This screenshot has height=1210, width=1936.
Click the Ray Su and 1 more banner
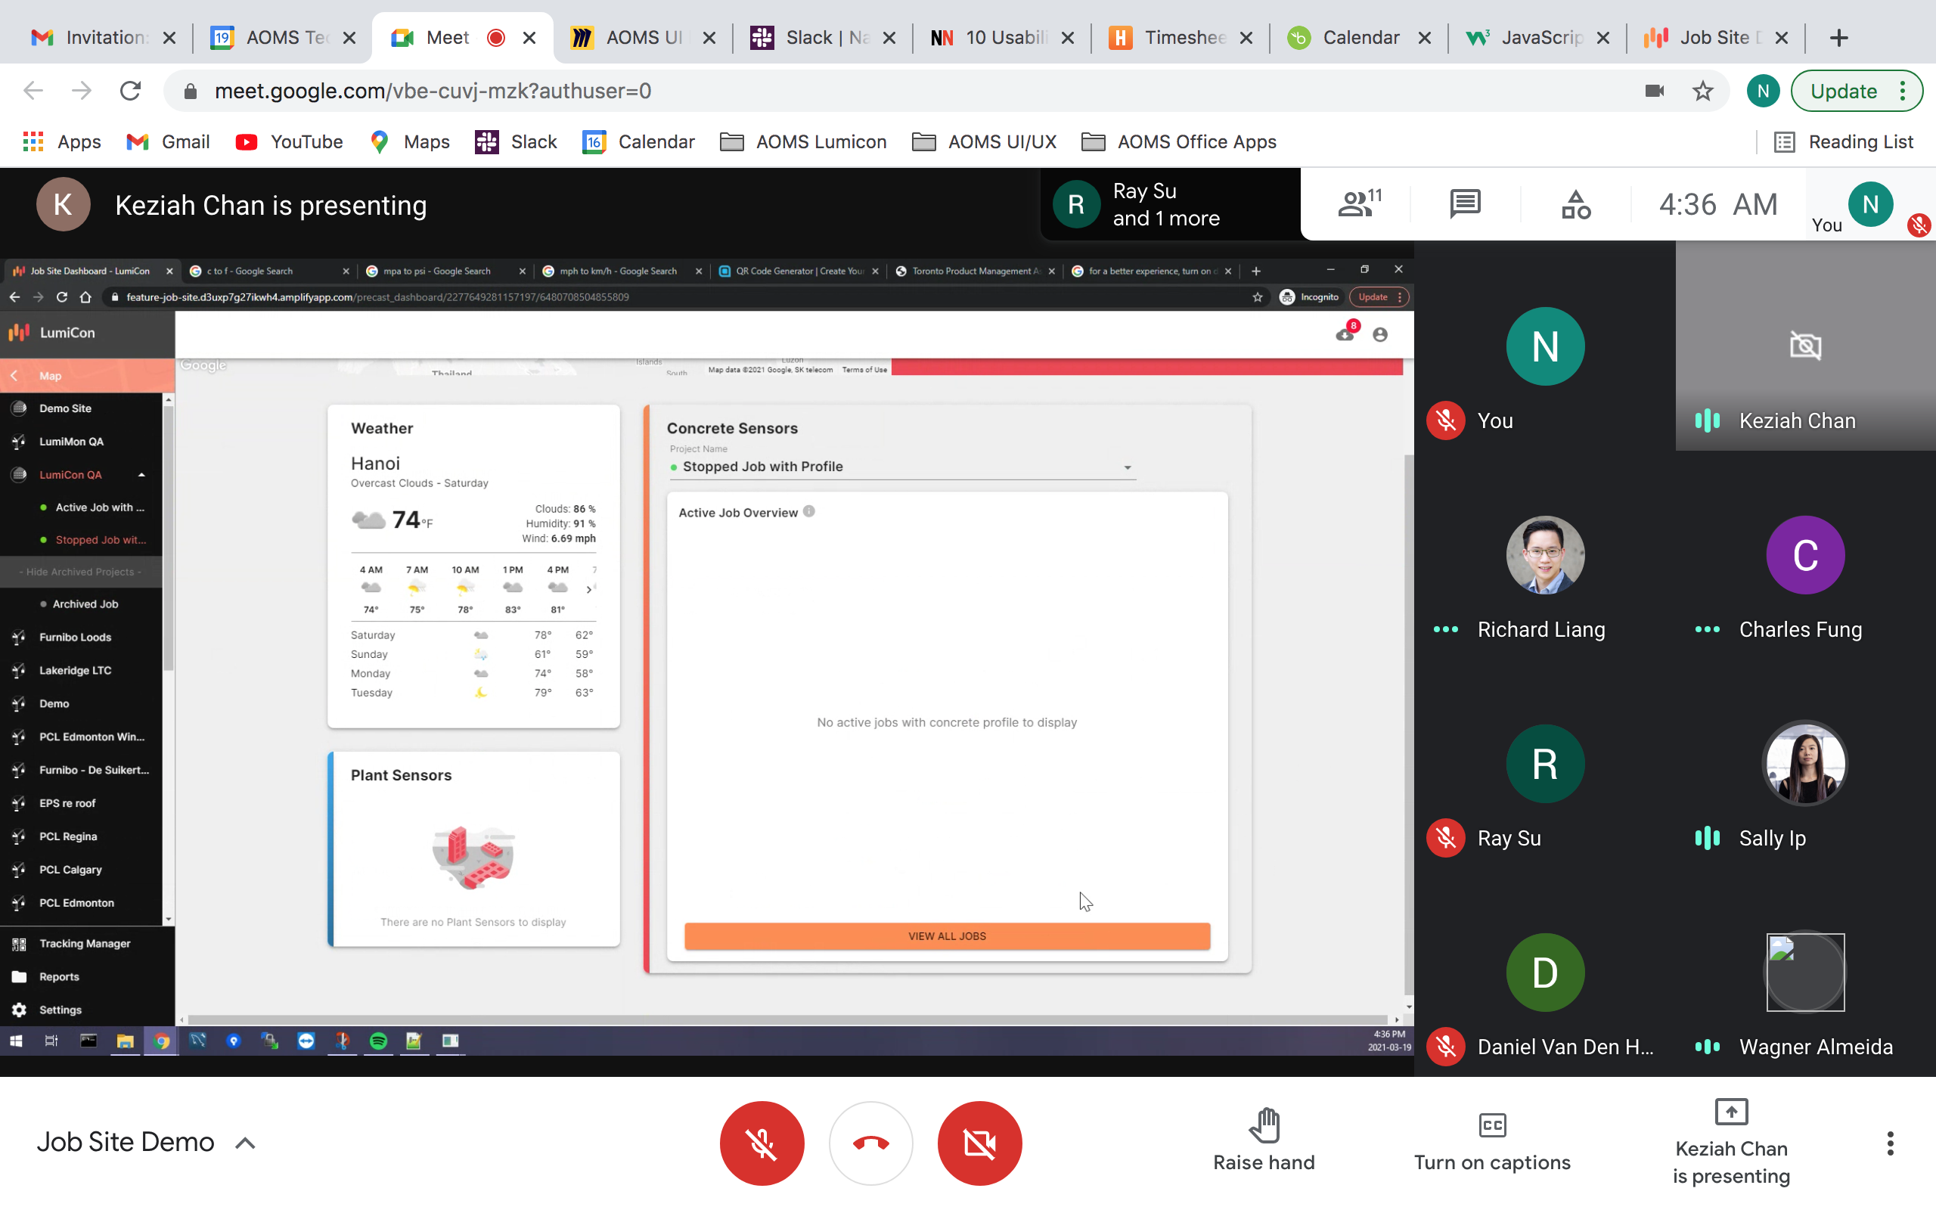1170,204
